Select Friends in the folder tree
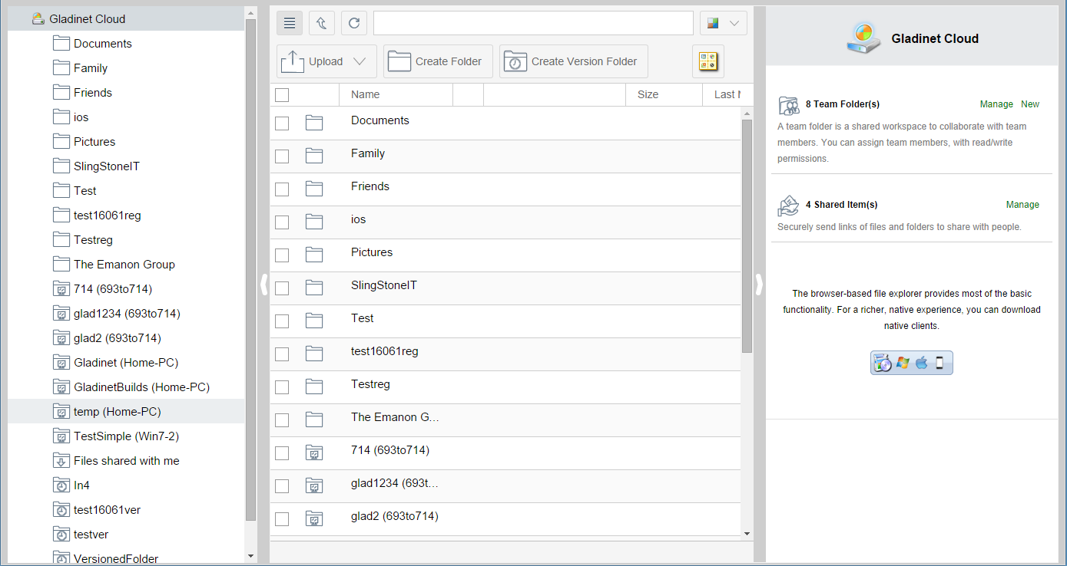The width and height of the screenshot is (1067, 566). pos(93,93)
